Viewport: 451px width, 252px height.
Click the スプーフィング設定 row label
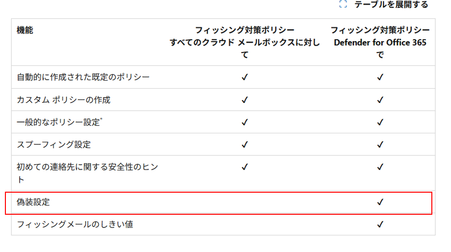coord(54,145)
